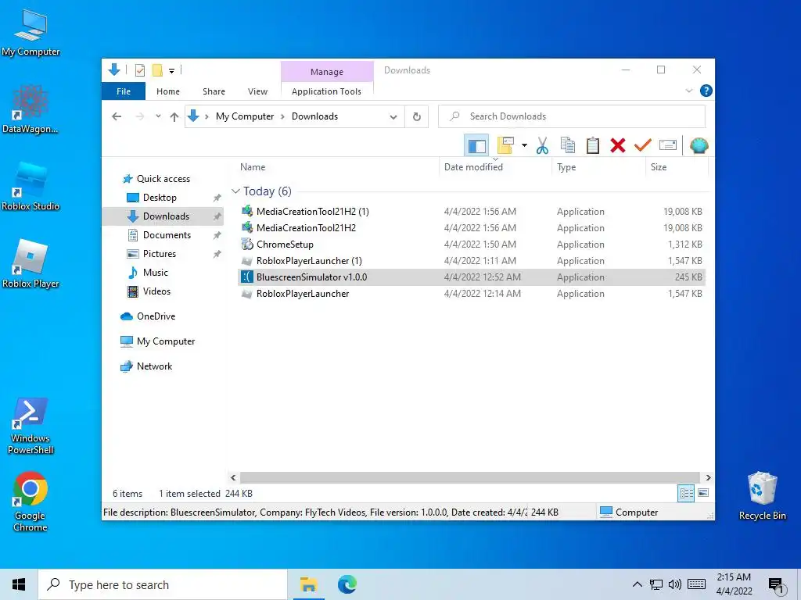Click File Explorer icon in taskbar

click(308, 584)
